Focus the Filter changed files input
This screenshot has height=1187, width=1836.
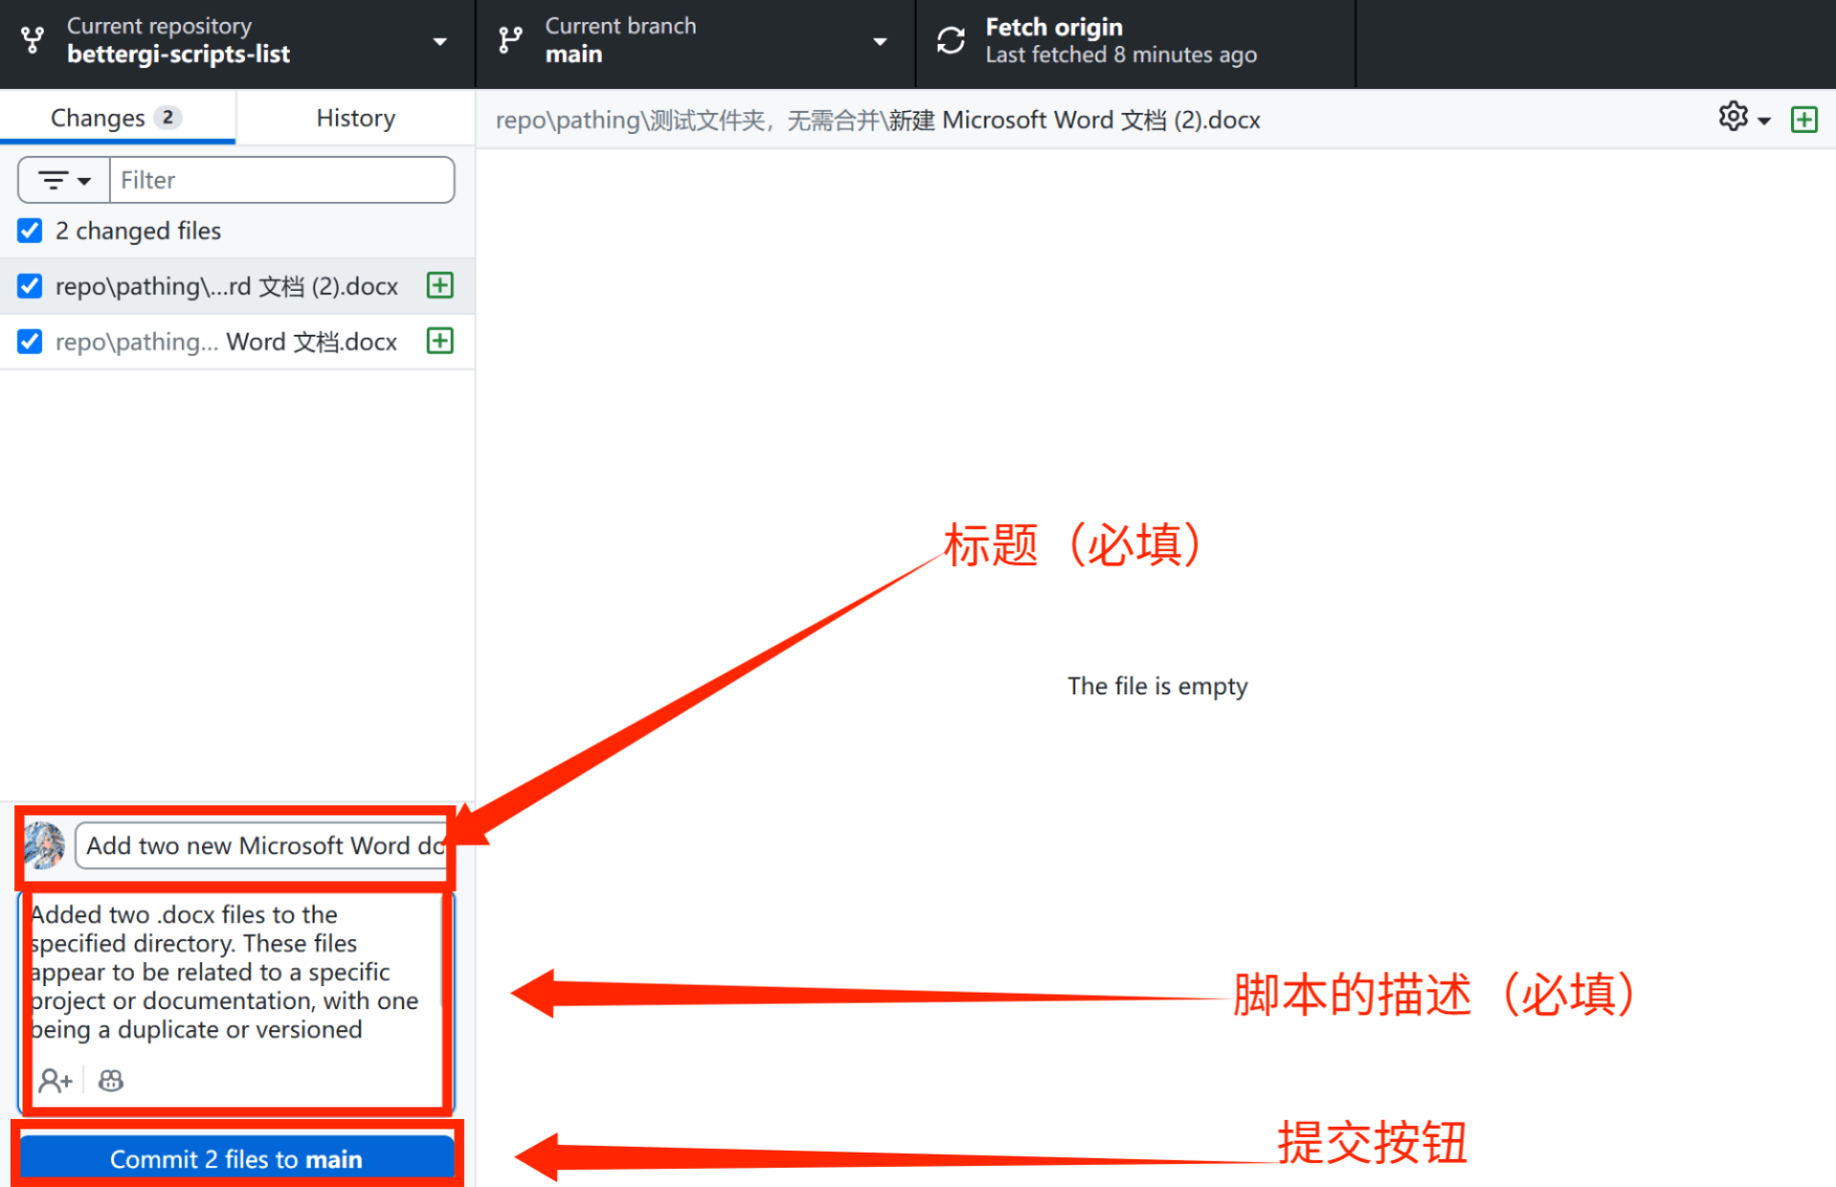[281, 180]
